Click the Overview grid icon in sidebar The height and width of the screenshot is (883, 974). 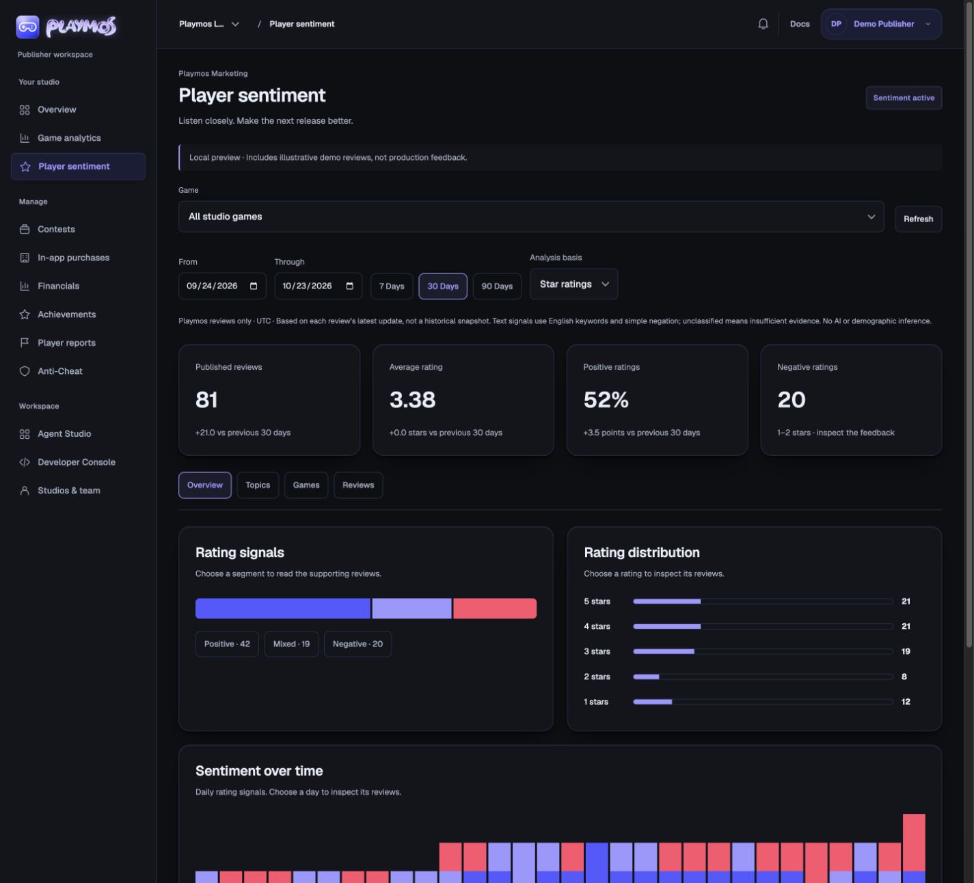25,110
